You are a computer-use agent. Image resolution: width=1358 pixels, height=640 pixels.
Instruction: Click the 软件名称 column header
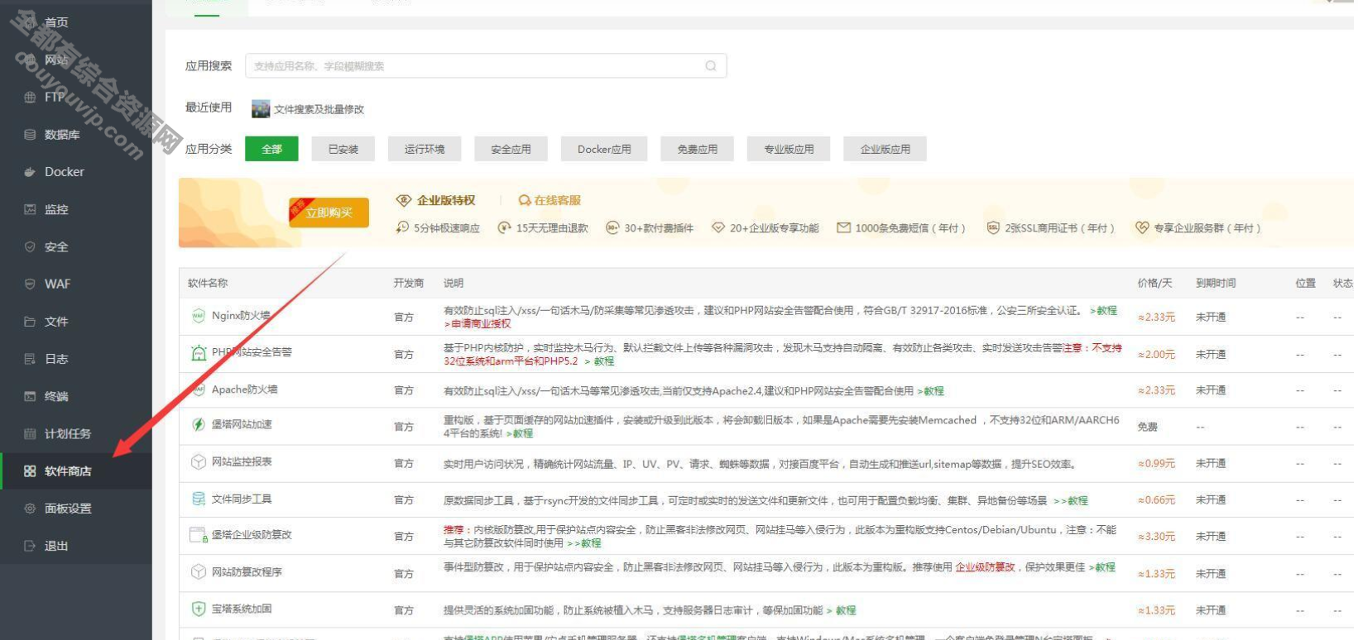tap(208, 283)
